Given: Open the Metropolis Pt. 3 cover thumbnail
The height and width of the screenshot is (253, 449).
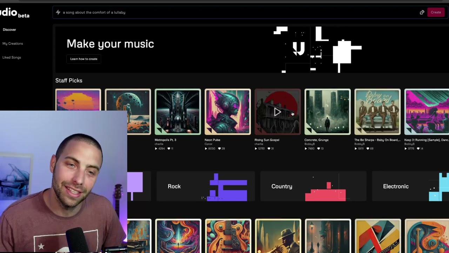Looking at the screenshot, I should tap(178, 112).
